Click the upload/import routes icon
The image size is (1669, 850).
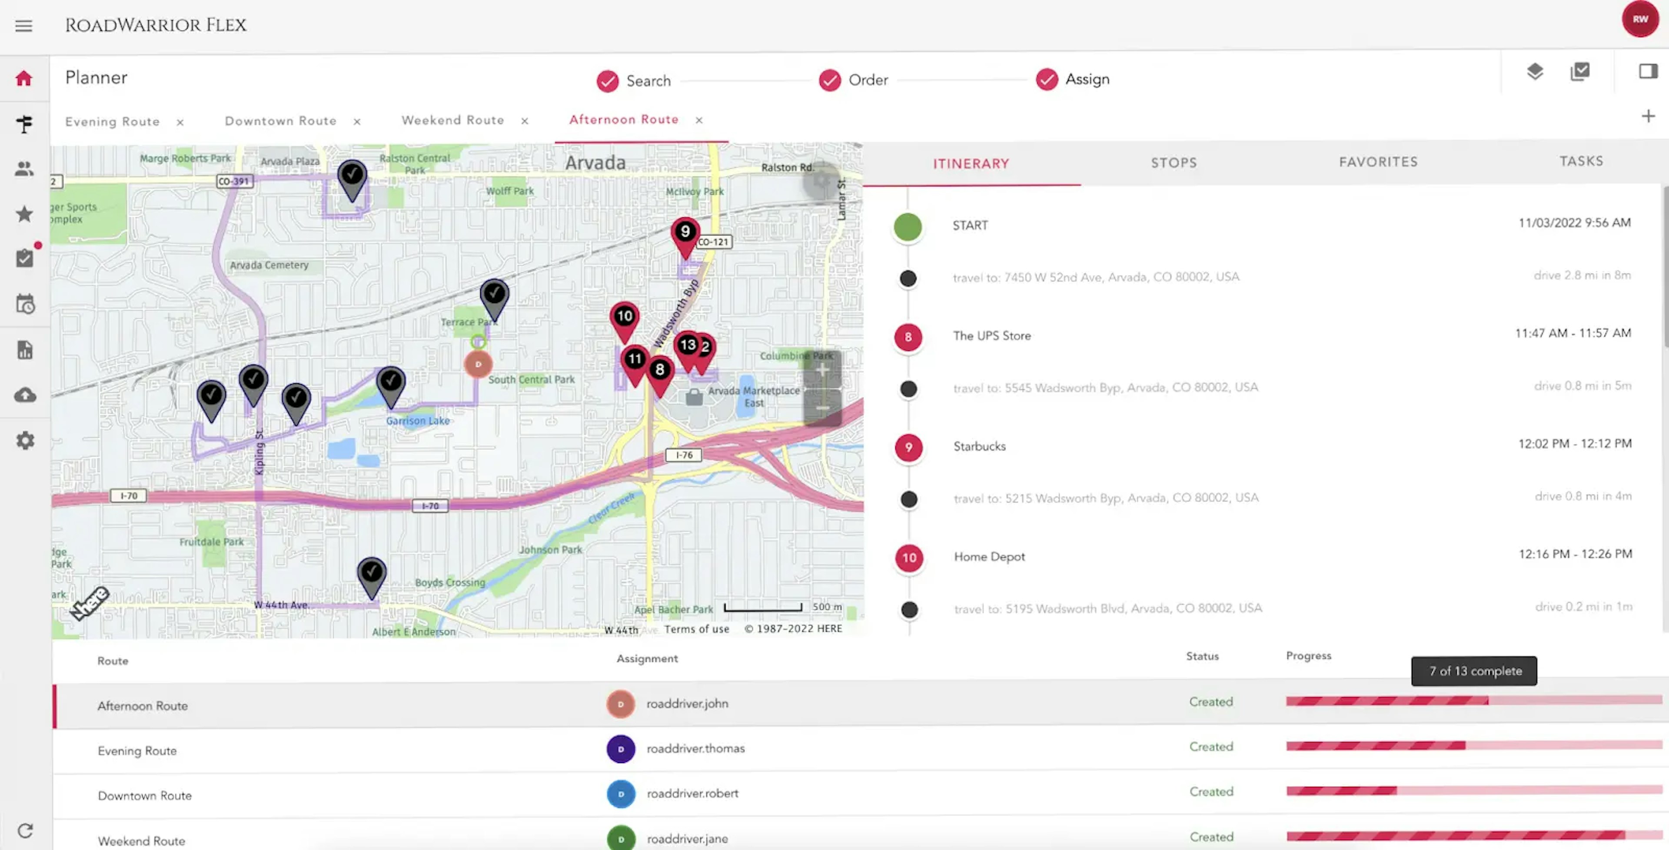(x=25, y=394)
